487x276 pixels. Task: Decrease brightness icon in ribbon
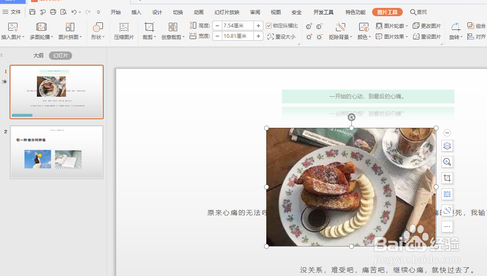pyautogui.click(x=319, y=37)
